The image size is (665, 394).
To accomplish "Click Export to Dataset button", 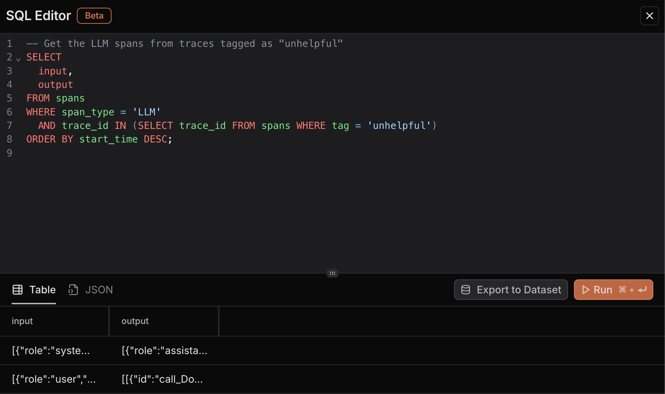I will 511,290.
